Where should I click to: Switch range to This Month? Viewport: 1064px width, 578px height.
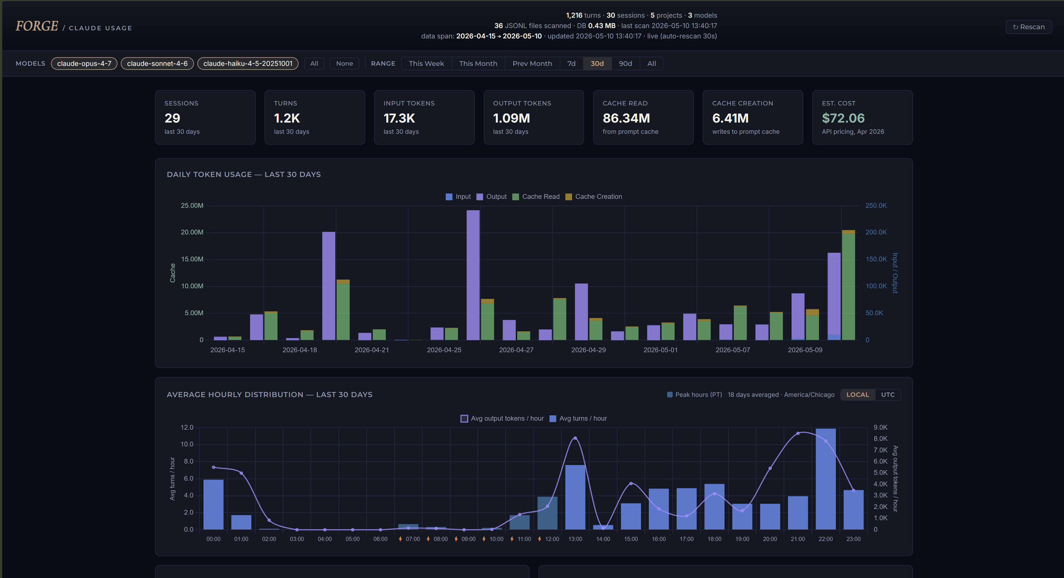click(x=478, y=64)
